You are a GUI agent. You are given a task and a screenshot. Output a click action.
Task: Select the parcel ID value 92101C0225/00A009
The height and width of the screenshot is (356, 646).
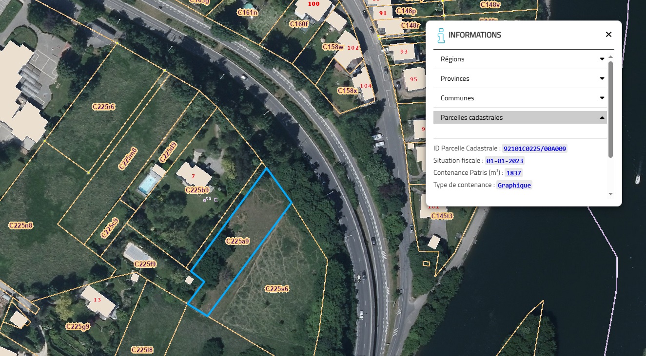(535, 149)
